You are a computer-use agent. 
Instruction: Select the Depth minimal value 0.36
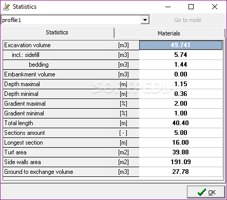click(x=181, y=94)
